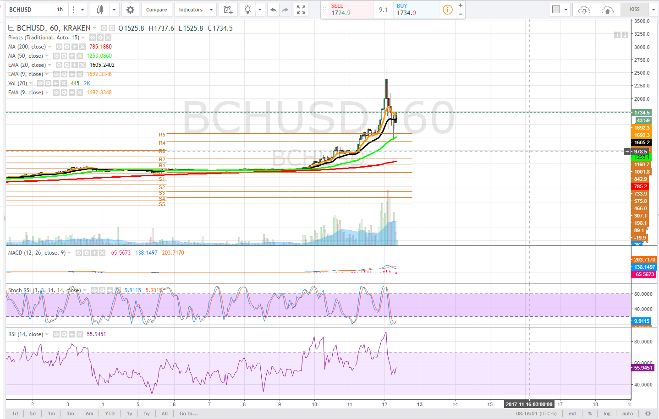This screenshot has height=419, width=659.
Task: Expand MACD legend dropdown arrow
Action: point(69,253)
